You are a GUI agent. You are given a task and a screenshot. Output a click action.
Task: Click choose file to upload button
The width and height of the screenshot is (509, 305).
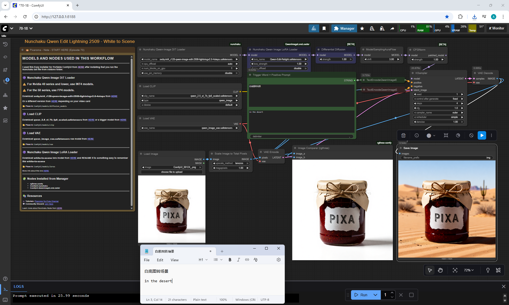[172, 172]
